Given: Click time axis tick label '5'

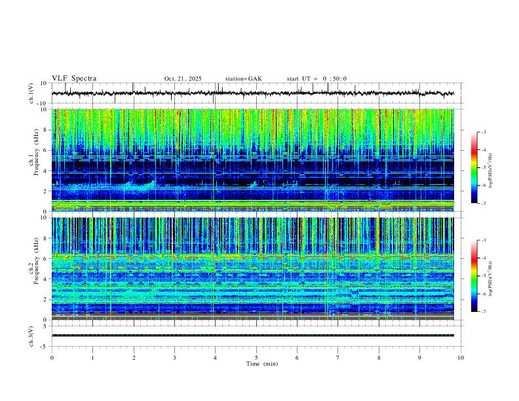Looking at the screenshot, I should (256, 358).
